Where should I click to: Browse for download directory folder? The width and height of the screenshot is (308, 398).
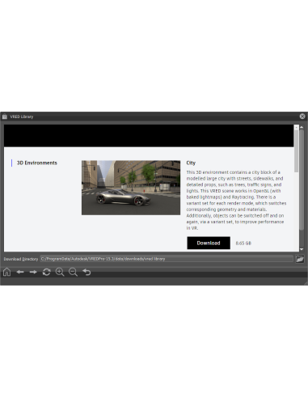(x=300, y=259)
